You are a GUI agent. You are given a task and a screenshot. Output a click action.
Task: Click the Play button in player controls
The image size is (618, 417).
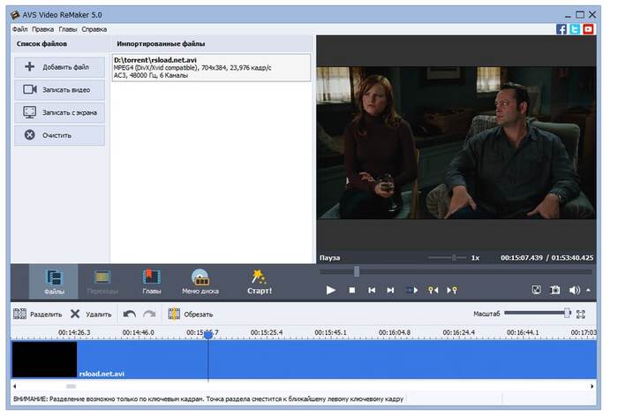tap(331, 290)
